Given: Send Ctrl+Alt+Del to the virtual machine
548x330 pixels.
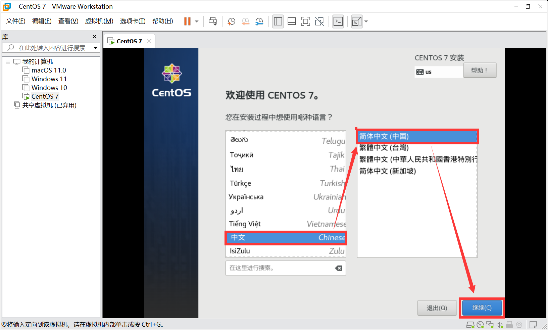Looking at the screenshot, I should point(213,21).
